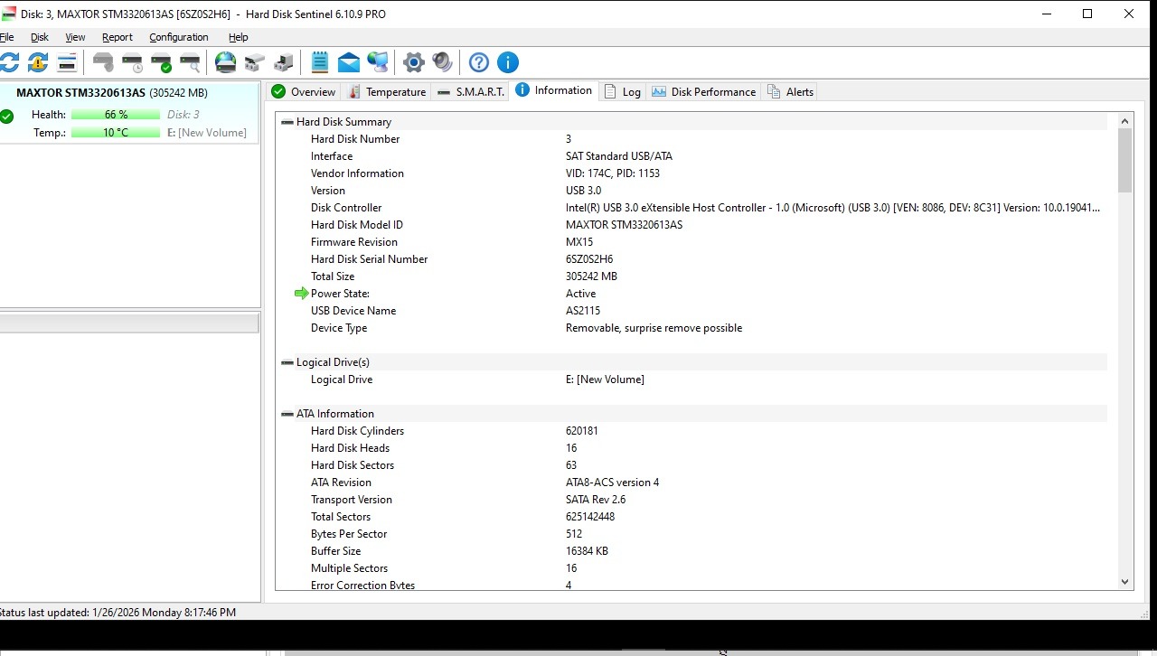1157x656 pixels.
Task: Open the blue notepad report icon
Action: 320,62
